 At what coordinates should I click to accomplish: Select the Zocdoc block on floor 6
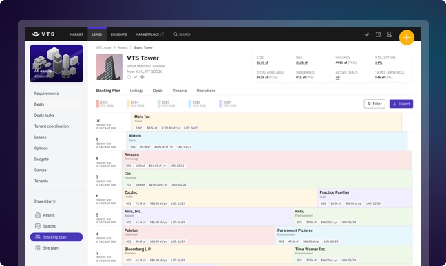[220, 198]
